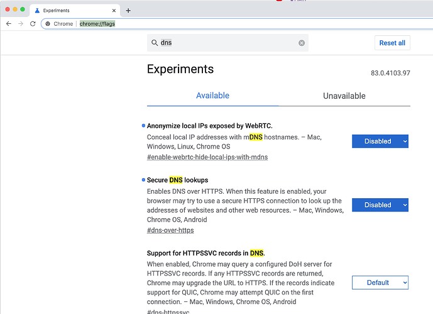This screenshot has width=433, height=314.
Task: Close the Experiments tab
Action: [114, 11]
